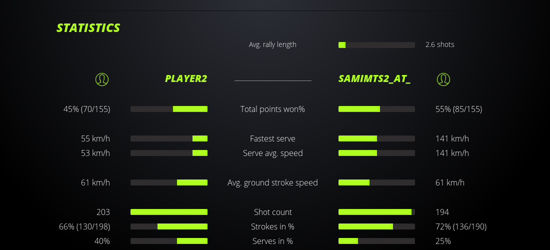Click the STATISTICS section title
The height and width of the screenshot is (250, 550).
(88, 28)
